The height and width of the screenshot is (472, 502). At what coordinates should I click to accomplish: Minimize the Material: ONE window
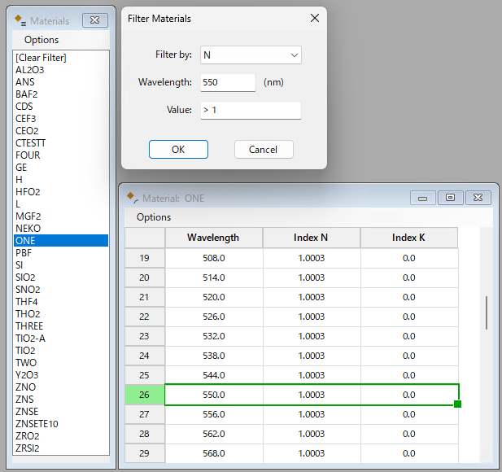coord(422,198)
